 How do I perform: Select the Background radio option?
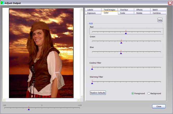point(154,93)
